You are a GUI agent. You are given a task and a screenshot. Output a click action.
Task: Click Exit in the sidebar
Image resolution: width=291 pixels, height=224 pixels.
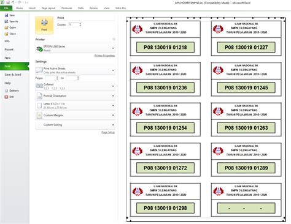click(x=9, y=97)
